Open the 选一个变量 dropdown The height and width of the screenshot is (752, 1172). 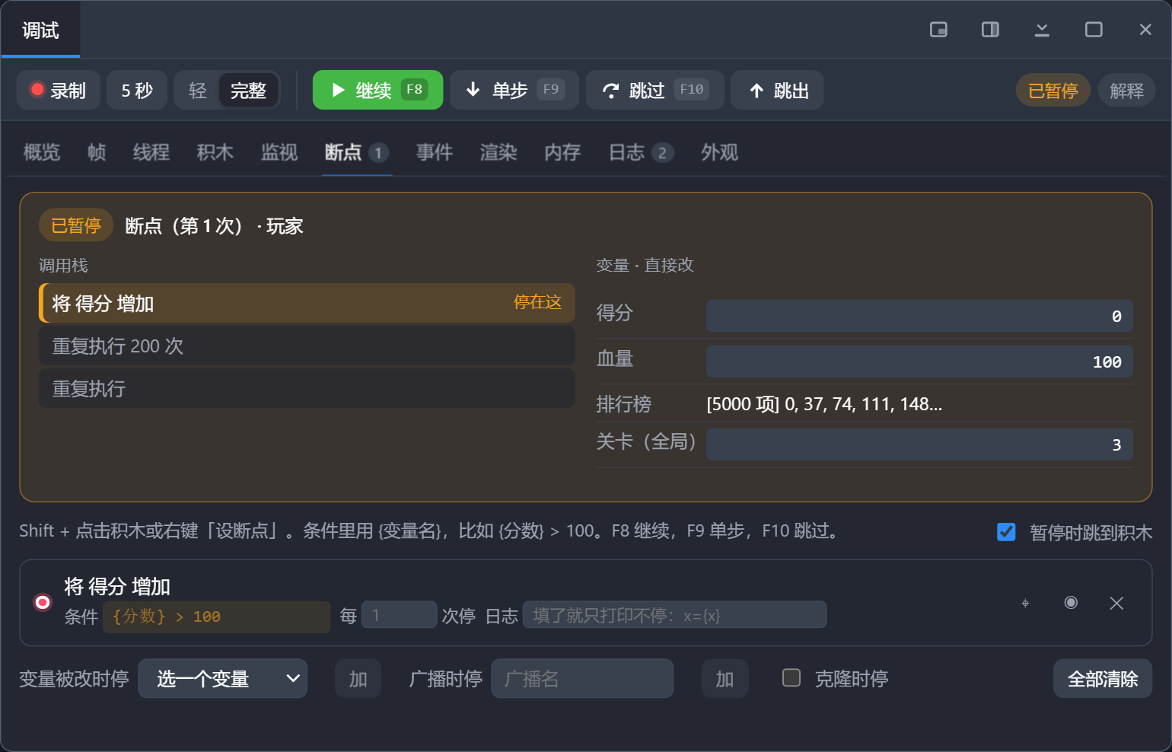point(222,678)
